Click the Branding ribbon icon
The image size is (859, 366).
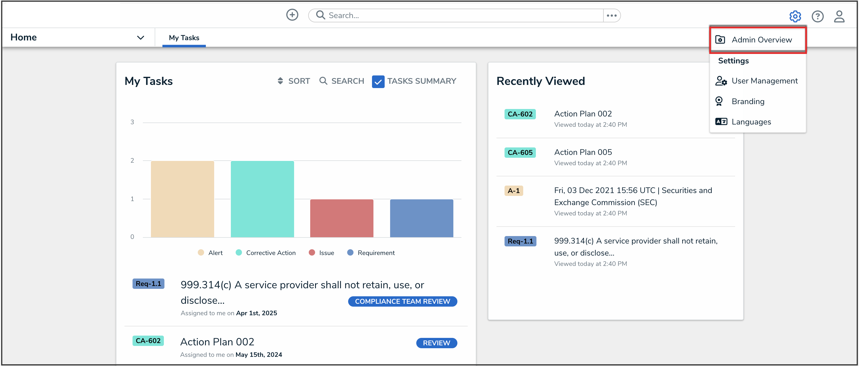pyautogui.click(x=719, y=101)
